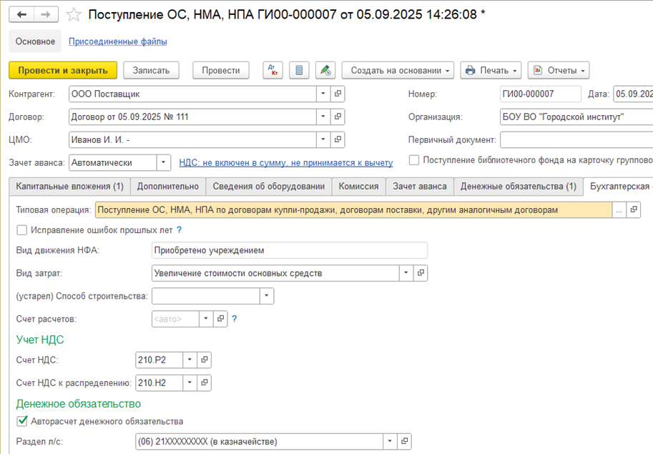Open Раздел л/с record icon
653x454 pixels.
(x=404, y=441)
